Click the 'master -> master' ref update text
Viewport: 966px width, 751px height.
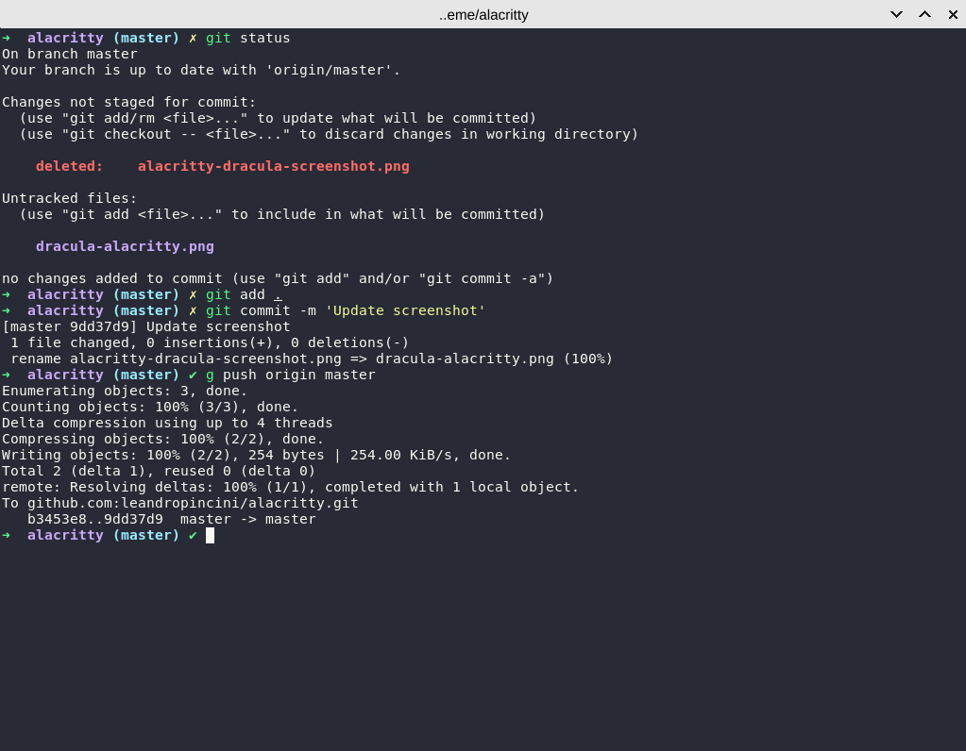249,519
